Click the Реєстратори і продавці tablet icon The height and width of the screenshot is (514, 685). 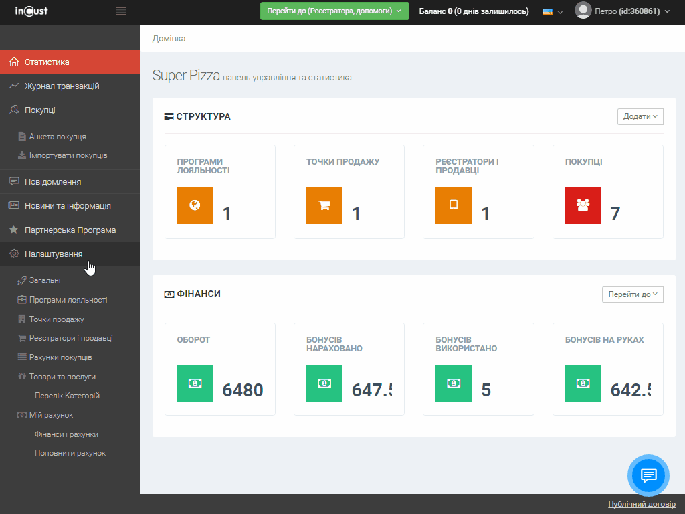(454, 205)
